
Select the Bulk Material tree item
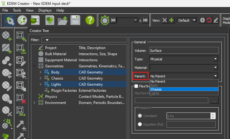[x=56, y=54]
